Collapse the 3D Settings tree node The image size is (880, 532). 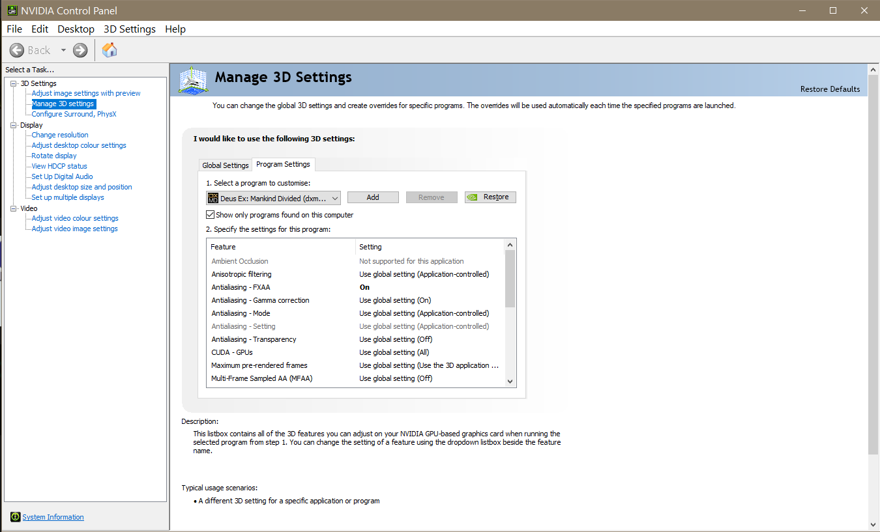tap(14, 83)
